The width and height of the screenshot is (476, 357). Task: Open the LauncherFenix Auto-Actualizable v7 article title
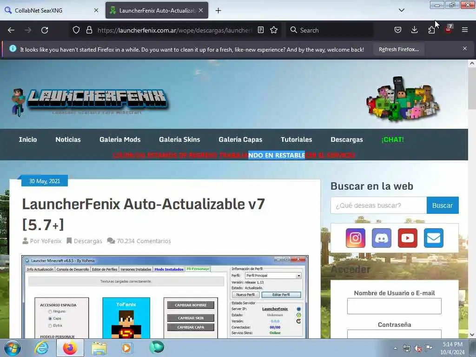[143, 214]
